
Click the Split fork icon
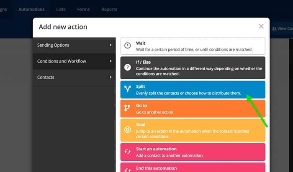click(127, 89)
